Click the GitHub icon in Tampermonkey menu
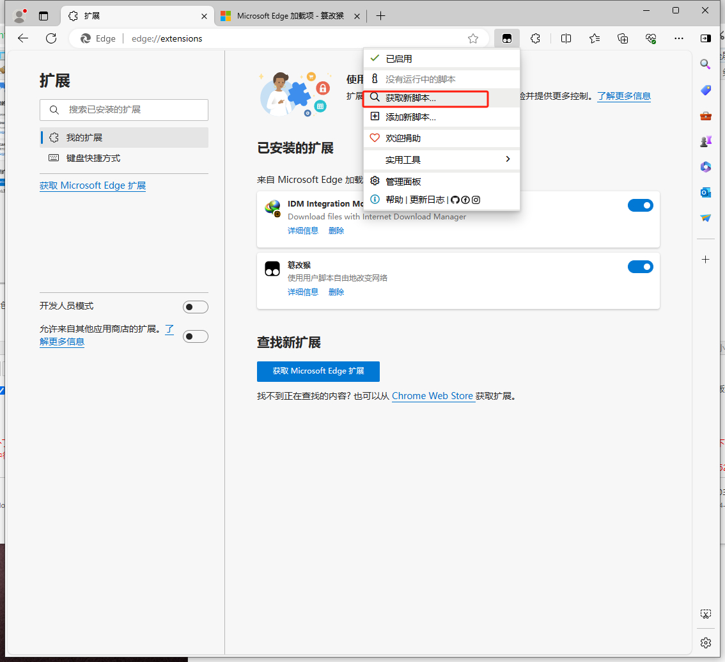Screen dimensions: 725x662 [455, 200]
